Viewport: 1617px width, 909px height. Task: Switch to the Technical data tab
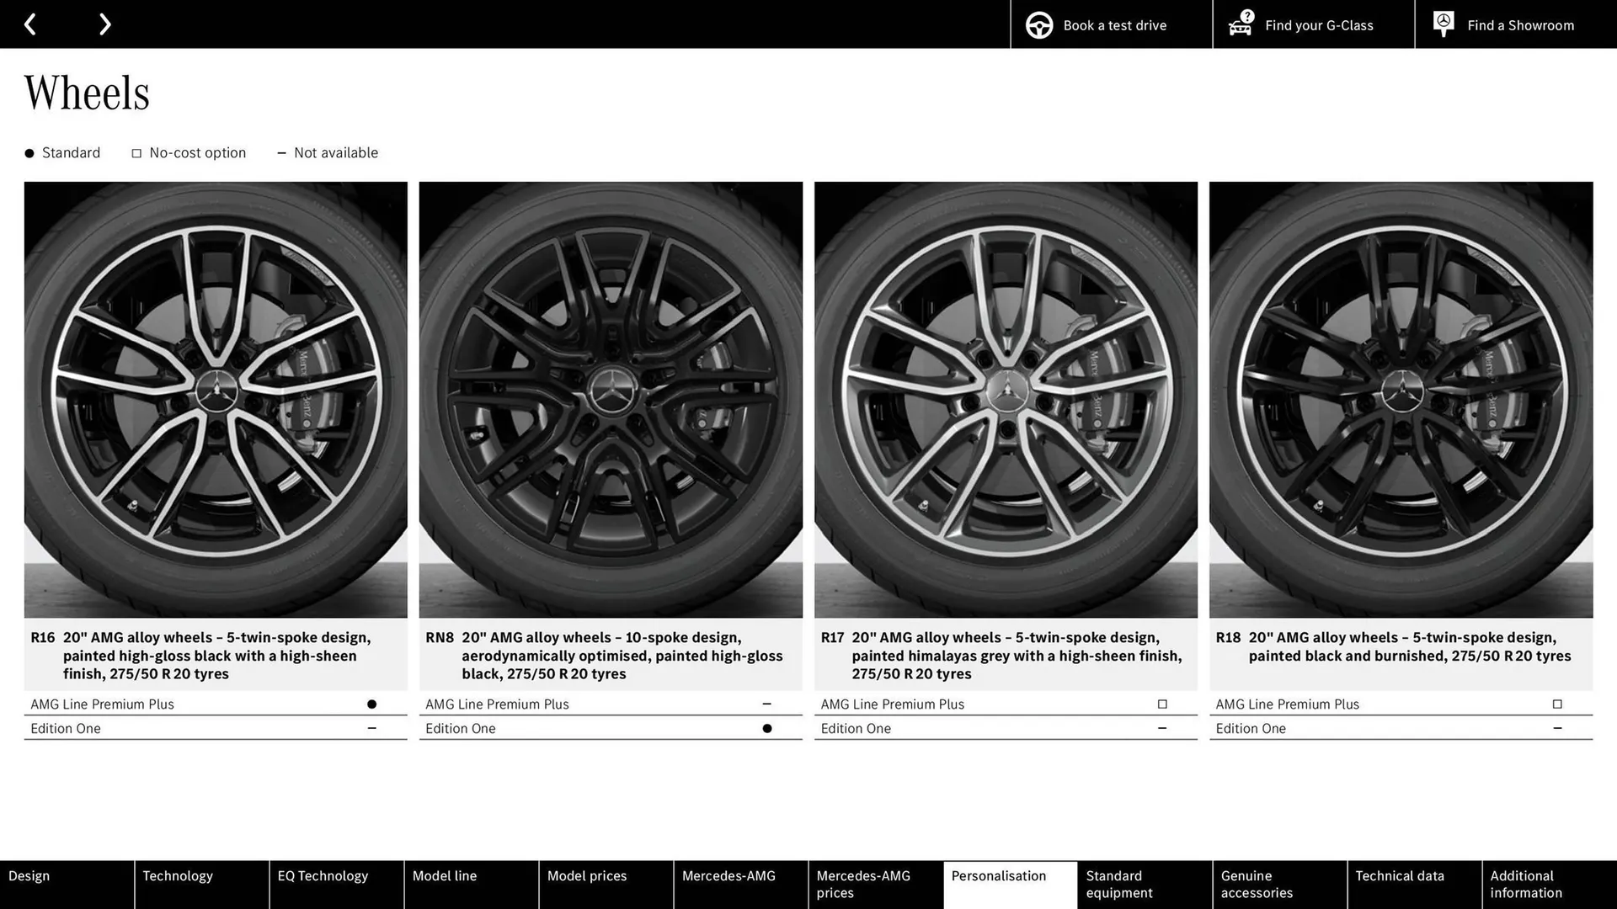pos(1399,875)
